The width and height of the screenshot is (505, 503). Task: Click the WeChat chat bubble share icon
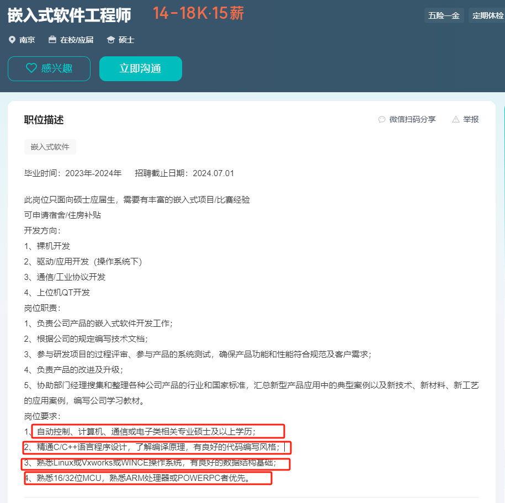point(382,120)
